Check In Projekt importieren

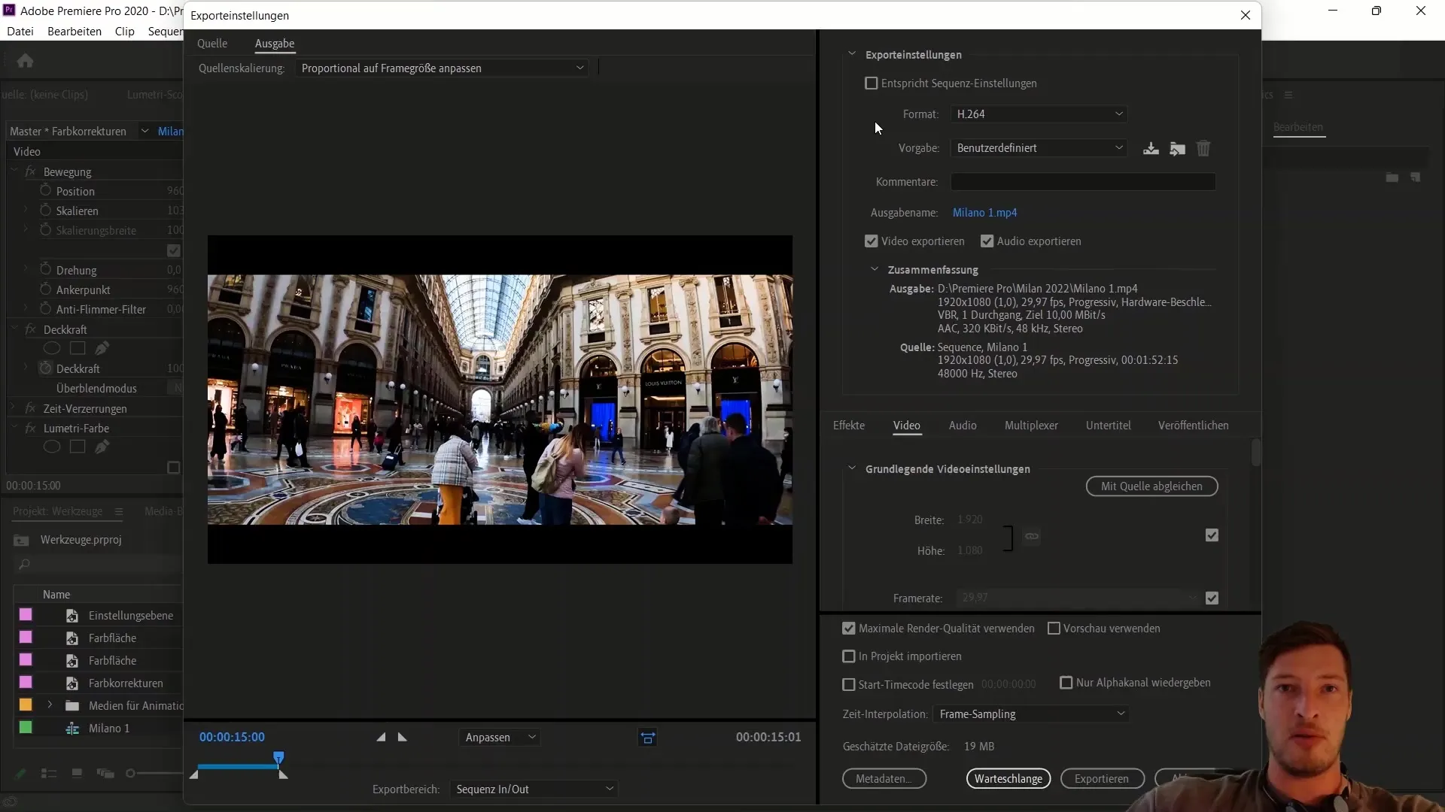849,656
